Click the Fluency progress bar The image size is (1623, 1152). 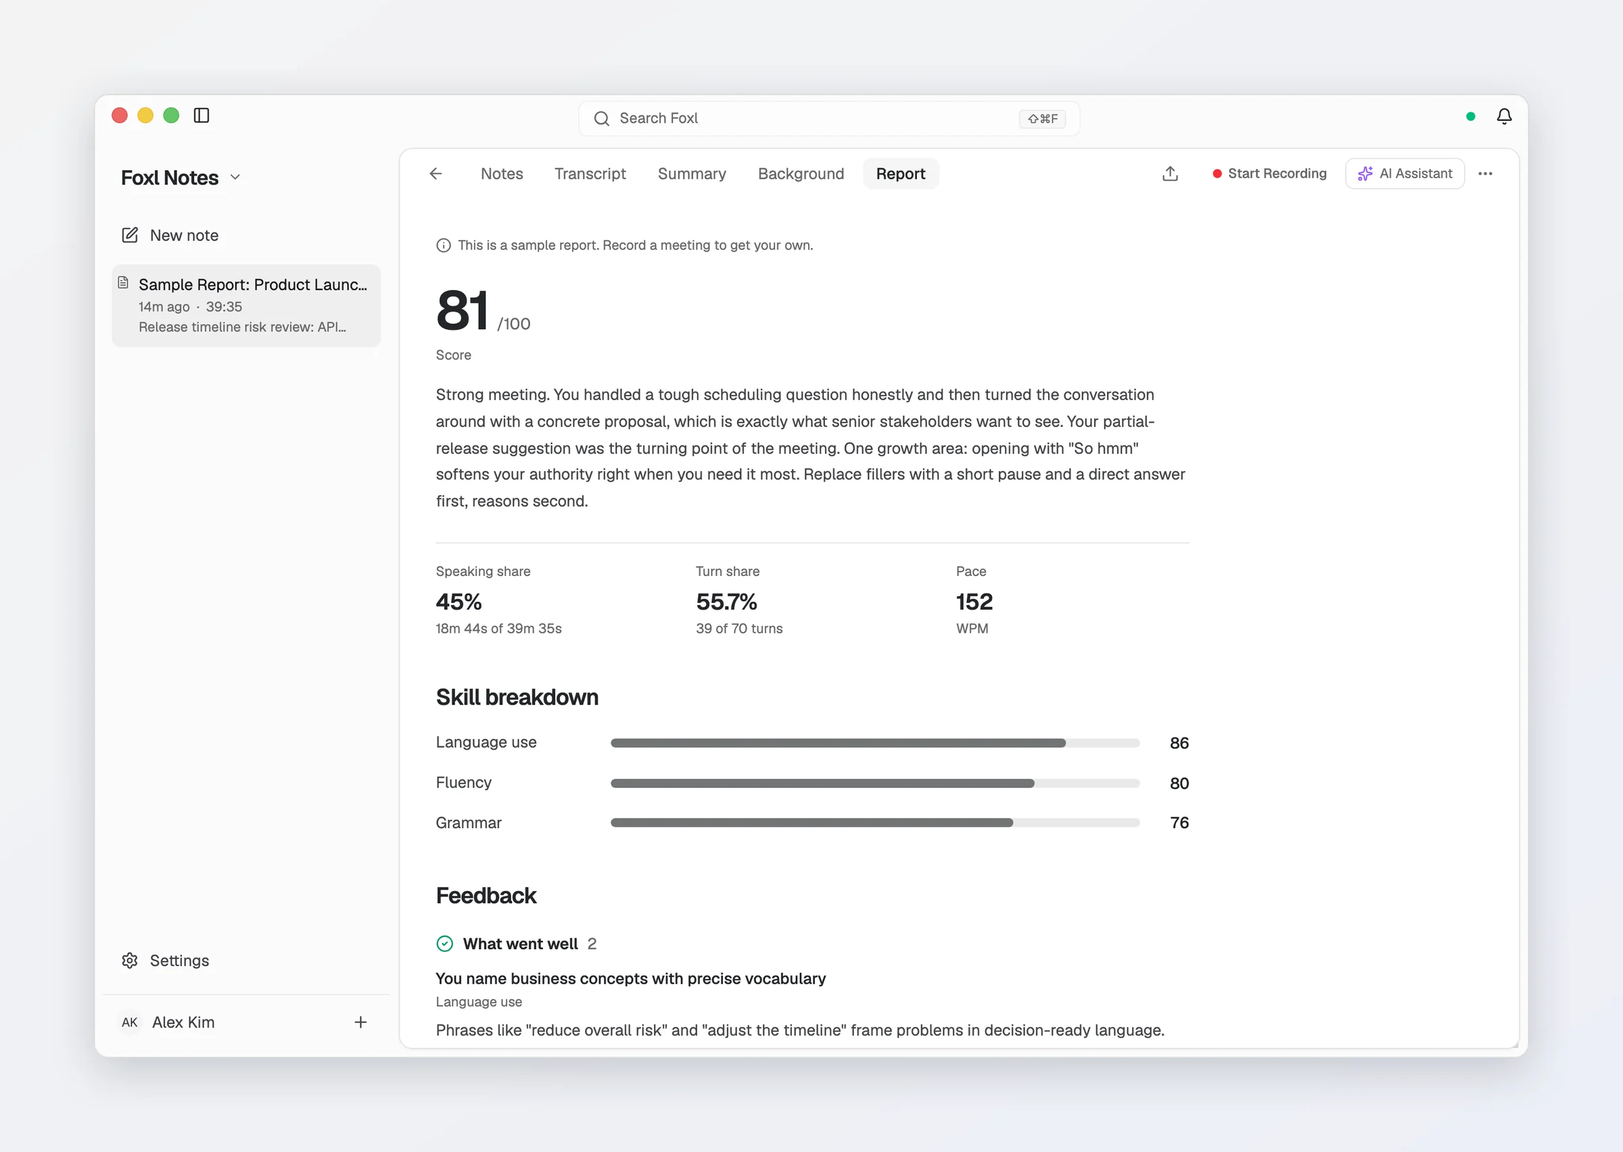coord(875,783)
